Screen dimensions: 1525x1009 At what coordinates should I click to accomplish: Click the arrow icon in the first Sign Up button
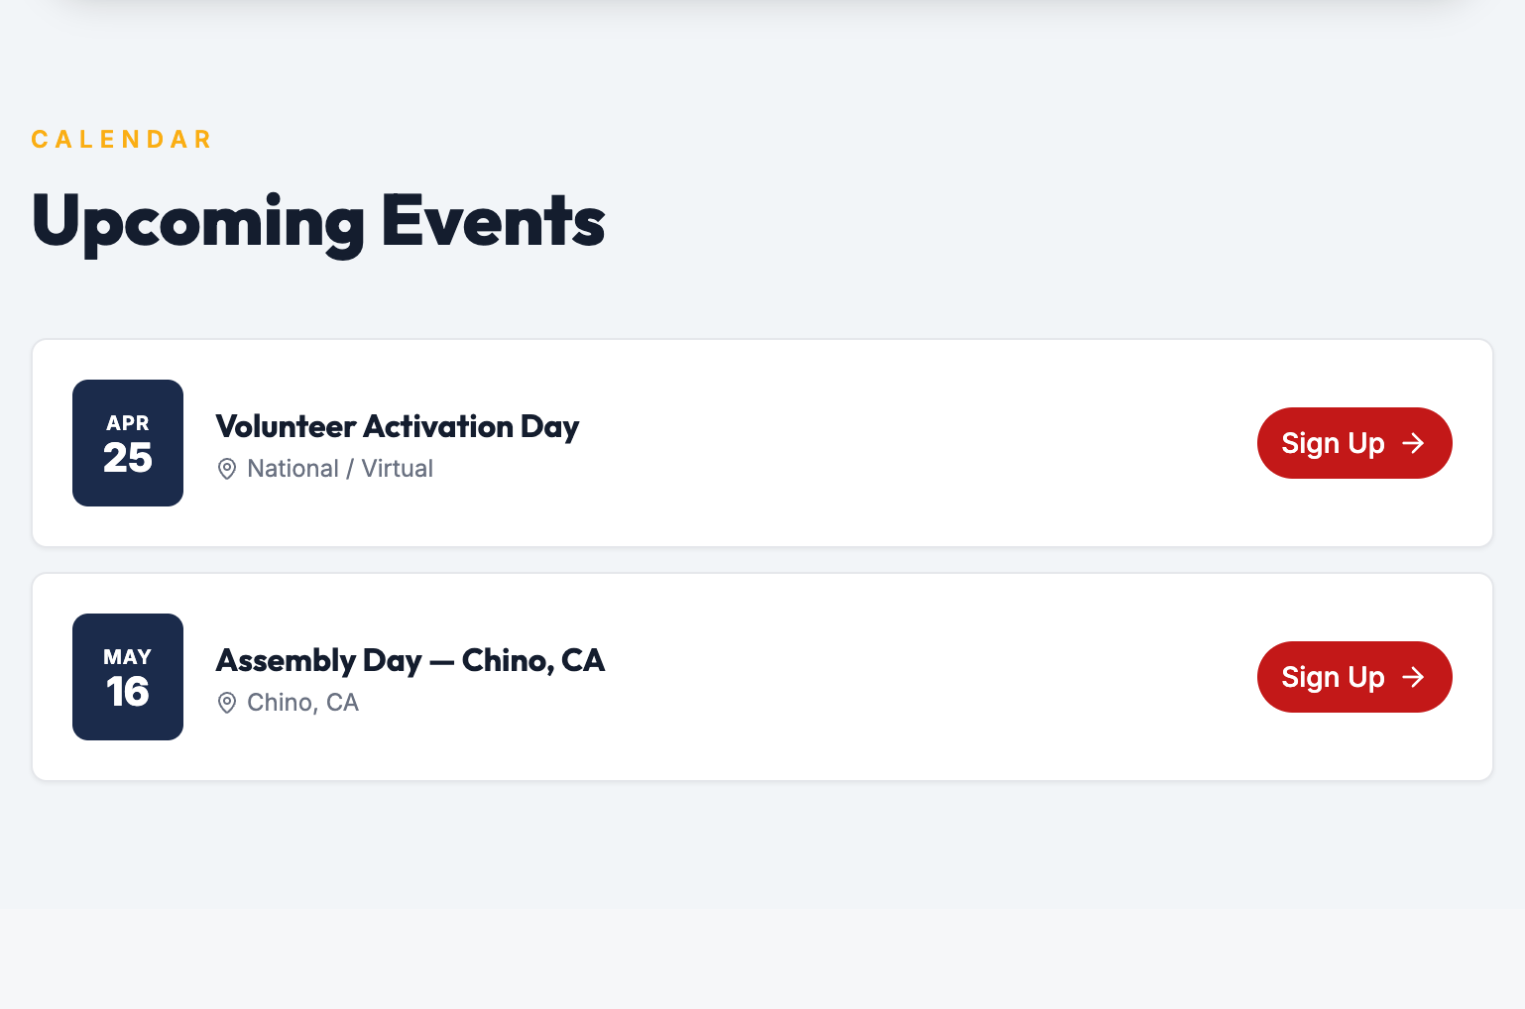[x=1414, y=443]
